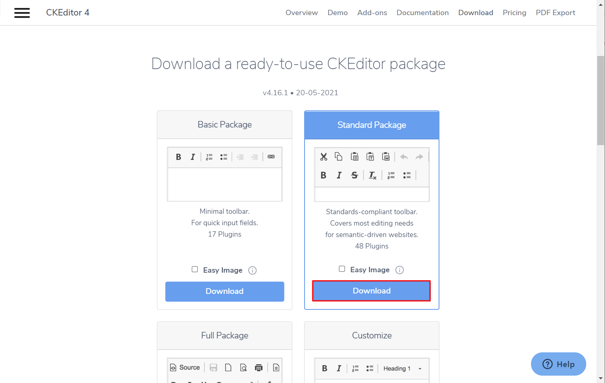605x383 pixels.
Task: Enable Easy Image checkbox in Standard Package
Action: click(342, 269)
